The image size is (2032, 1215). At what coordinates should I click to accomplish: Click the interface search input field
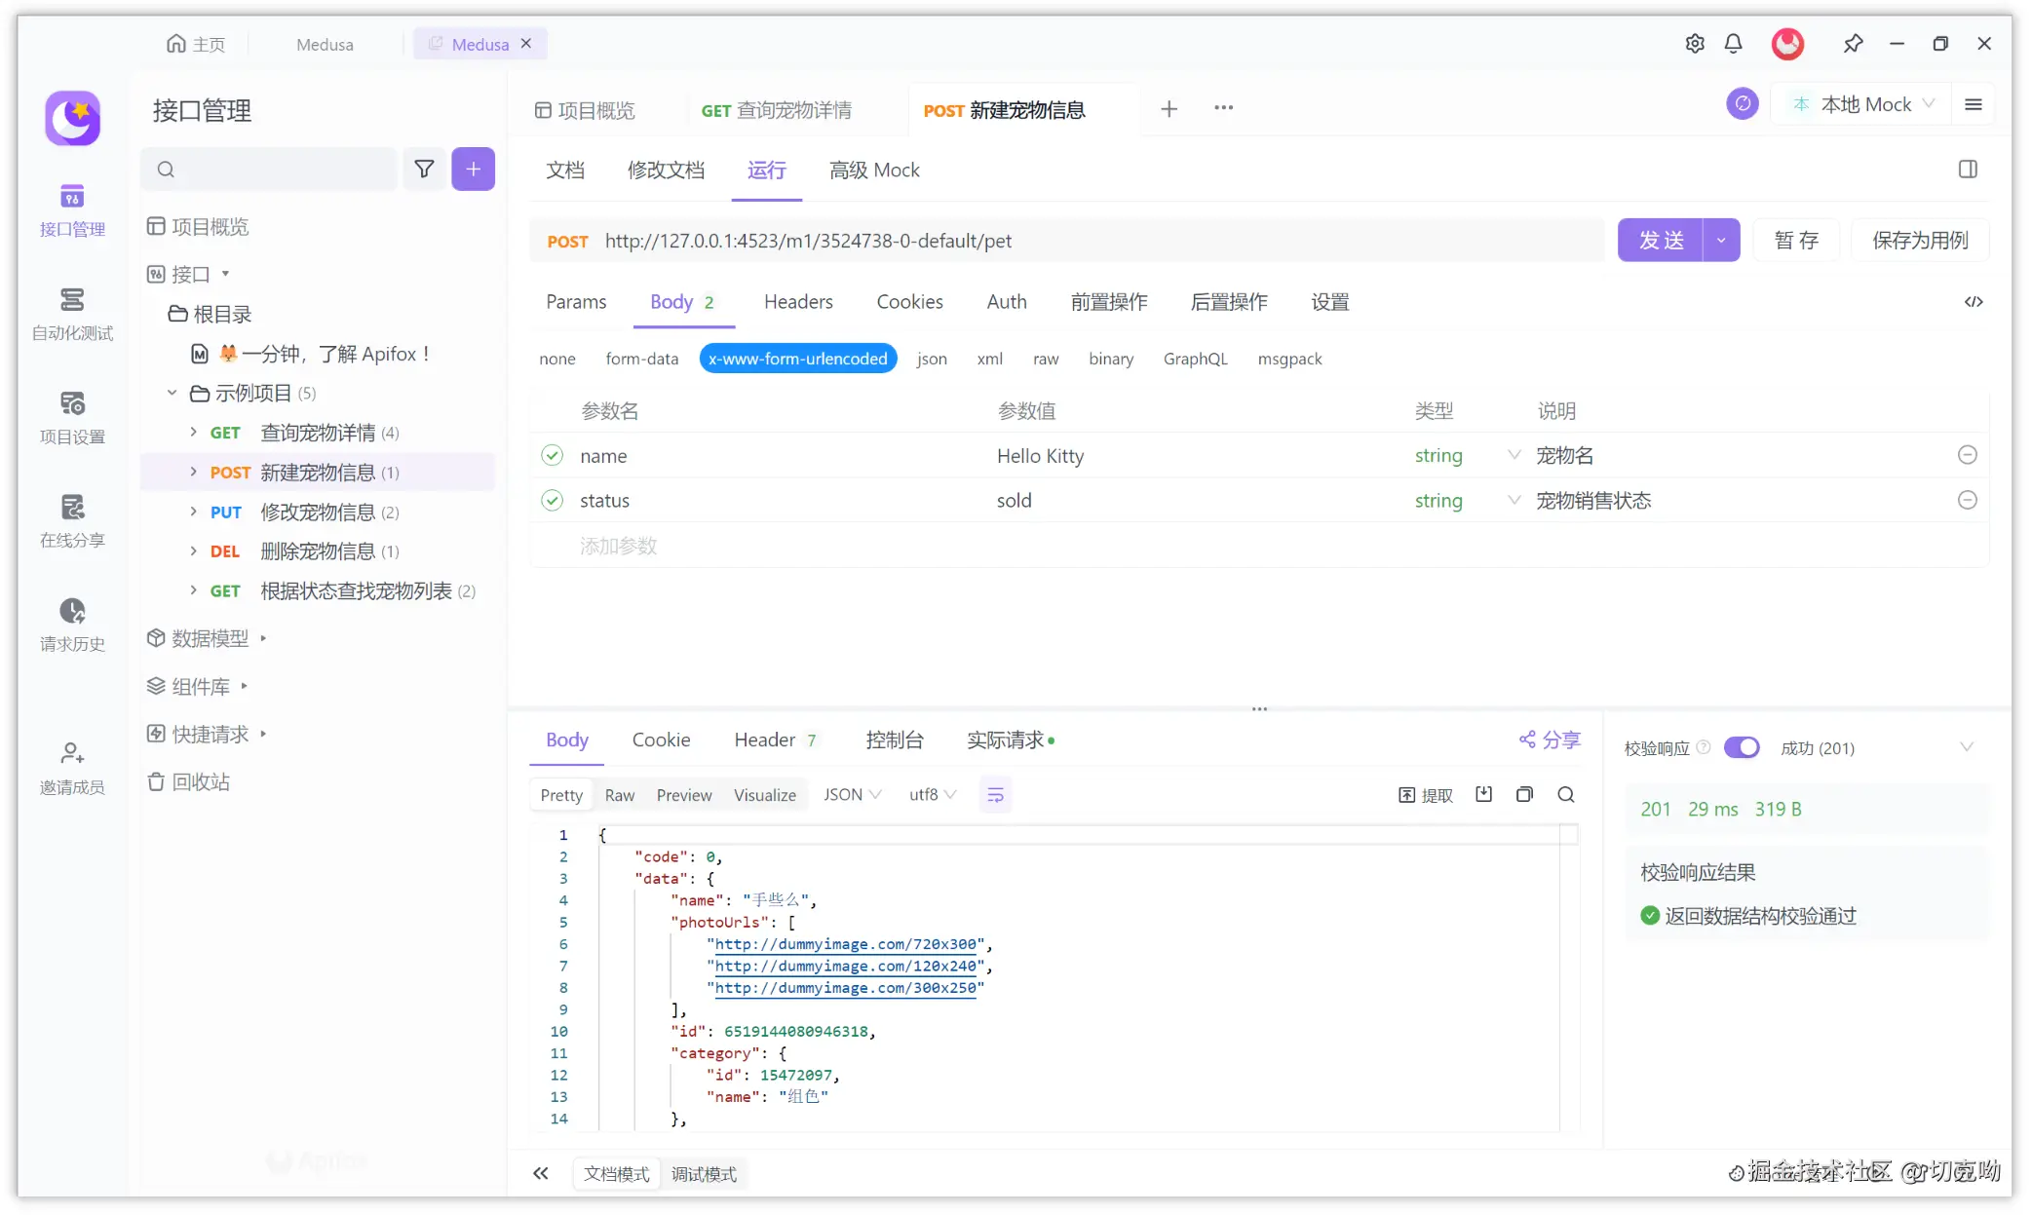[283, 170]
